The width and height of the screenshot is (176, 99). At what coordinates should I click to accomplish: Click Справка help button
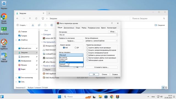coord(115,74)
